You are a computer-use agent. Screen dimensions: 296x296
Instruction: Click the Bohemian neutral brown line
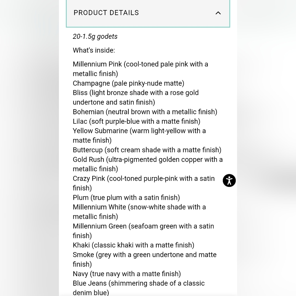coord(145,112)
